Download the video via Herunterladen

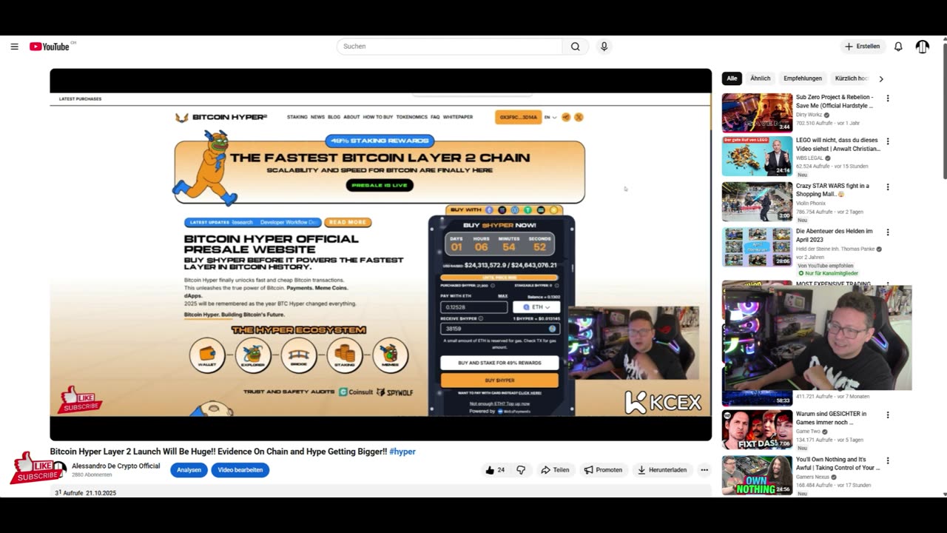click(x=663, y=470)
